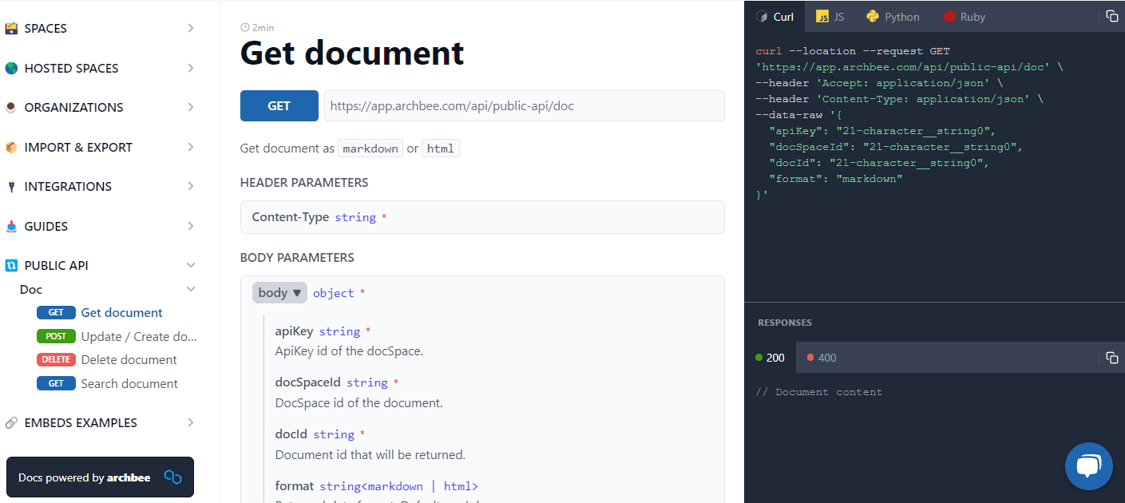Copy the Curl code snippet
The image size is (1125, 503).
coord(1111,15)
